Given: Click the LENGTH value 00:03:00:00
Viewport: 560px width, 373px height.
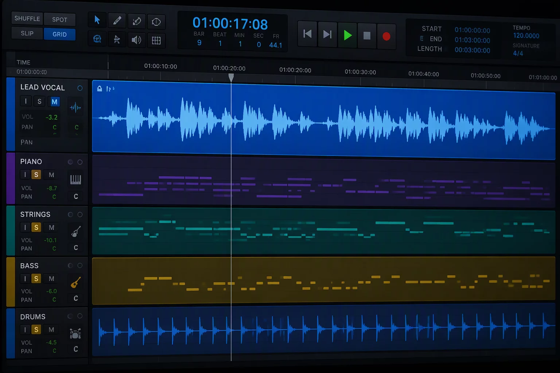Looking at the screenshot, I should (472, 50).
